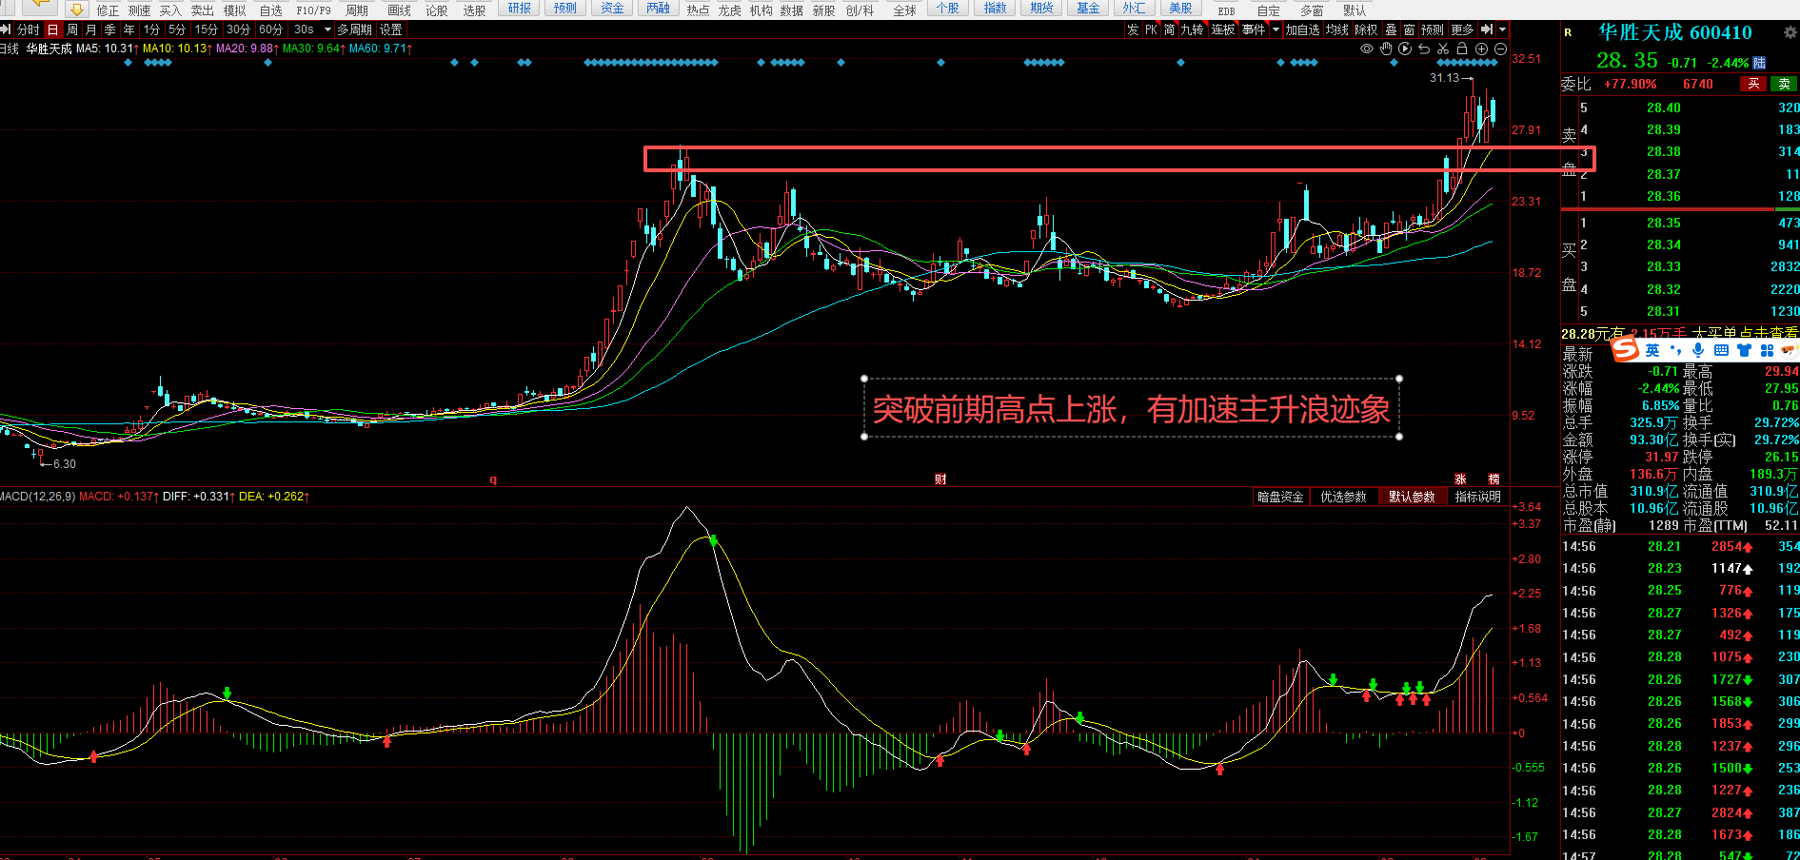Click the 发 toolbar button
1800x860 pixels.
pyautogui.click(x=1133, y=29)
